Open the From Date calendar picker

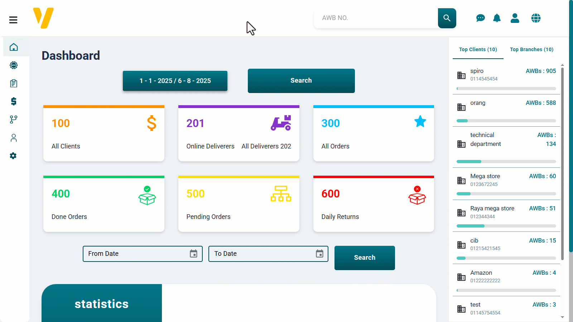tap(193, 254)
